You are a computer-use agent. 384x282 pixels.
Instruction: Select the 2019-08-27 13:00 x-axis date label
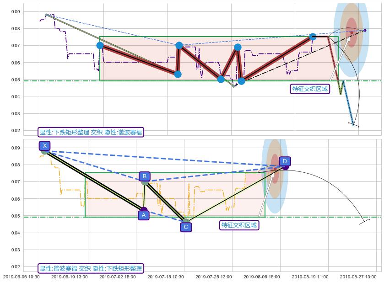tap(357, 277)
